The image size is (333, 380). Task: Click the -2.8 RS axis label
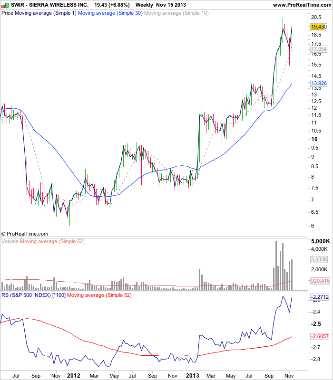(316, 359)
